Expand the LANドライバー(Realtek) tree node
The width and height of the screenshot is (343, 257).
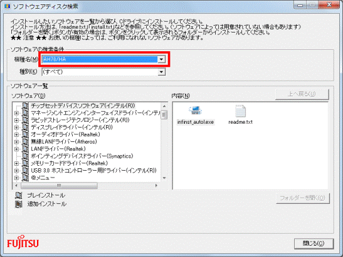click(x=16, y=149)
